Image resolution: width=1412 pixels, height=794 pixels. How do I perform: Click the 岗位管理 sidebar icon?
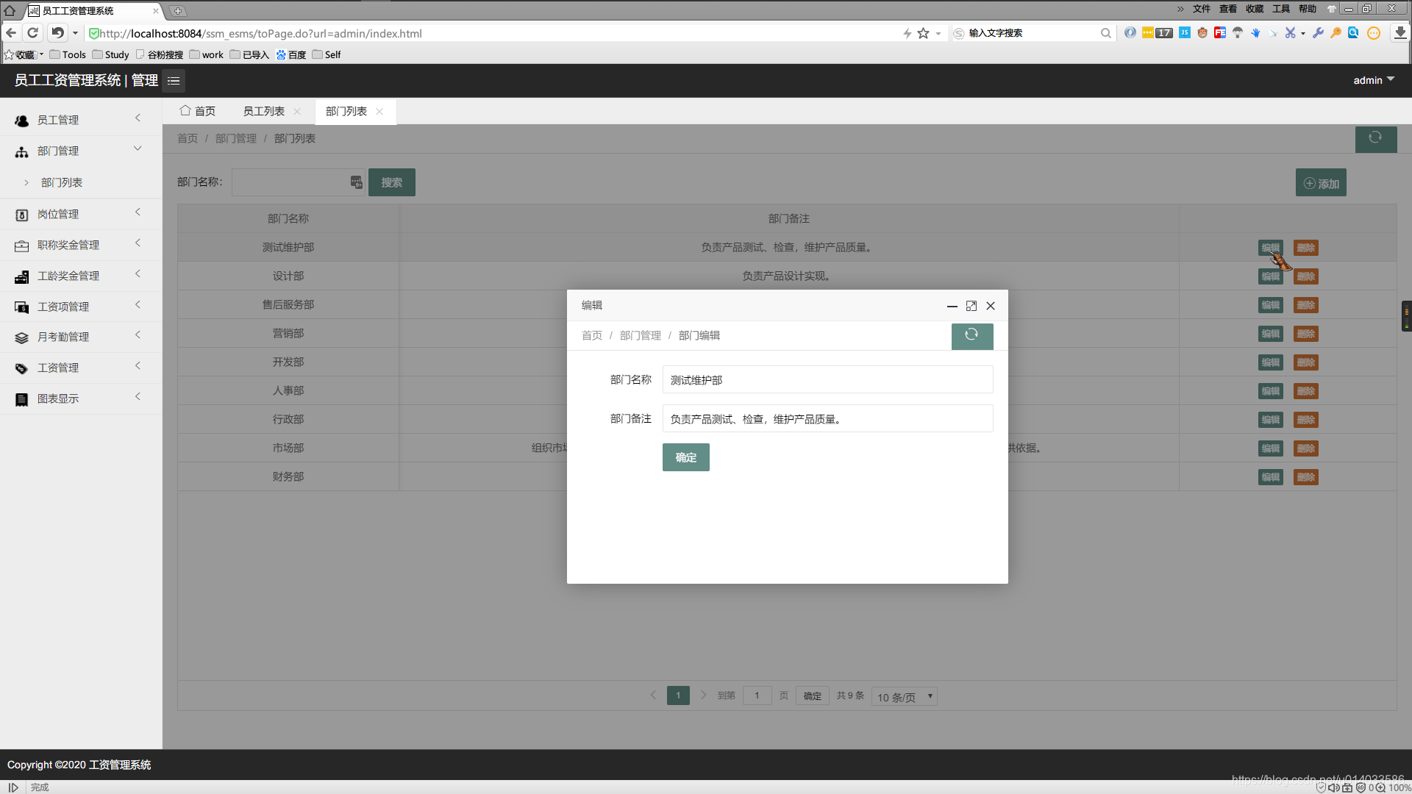tap(22, 215)
